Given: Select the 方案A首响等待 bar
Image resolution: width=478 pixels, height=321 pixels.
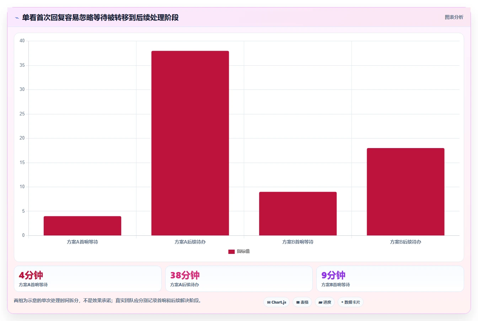Looking at the screenshot, I should tap(82, 226).
